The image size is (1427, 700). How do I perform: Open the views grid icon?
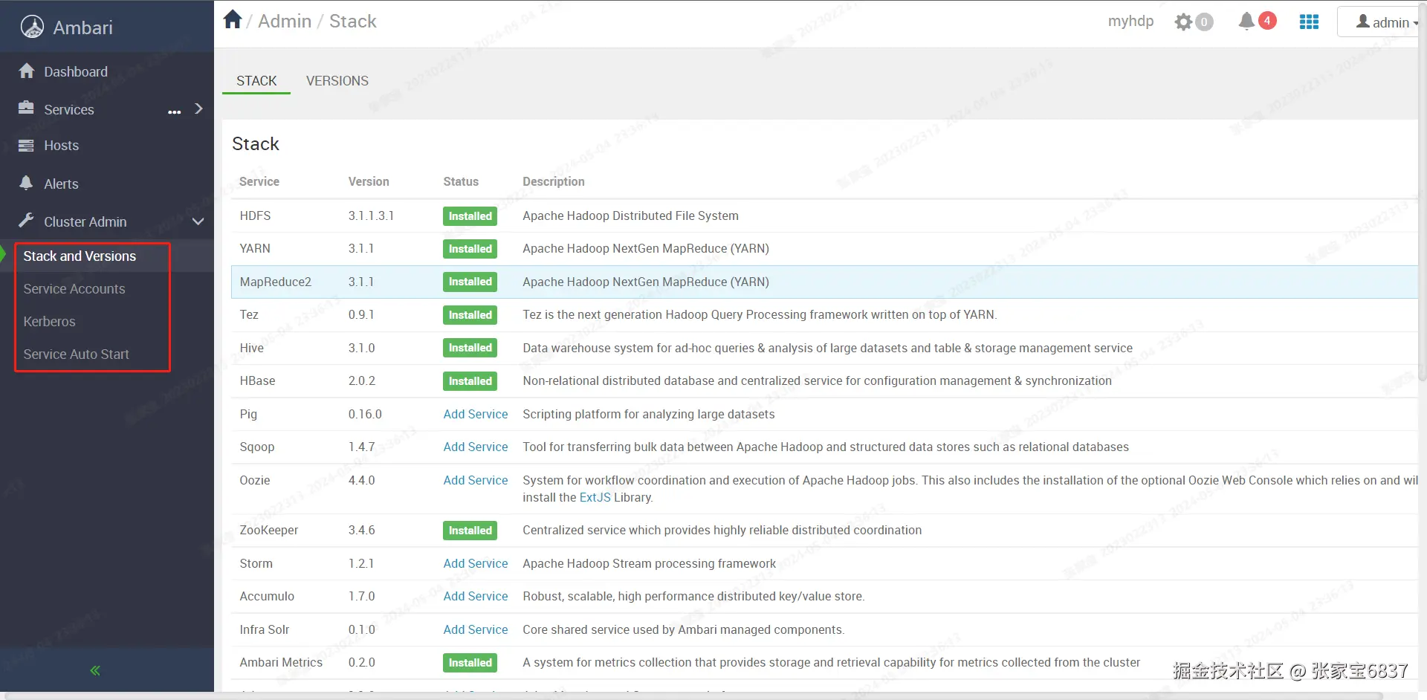pos(1309,22)
